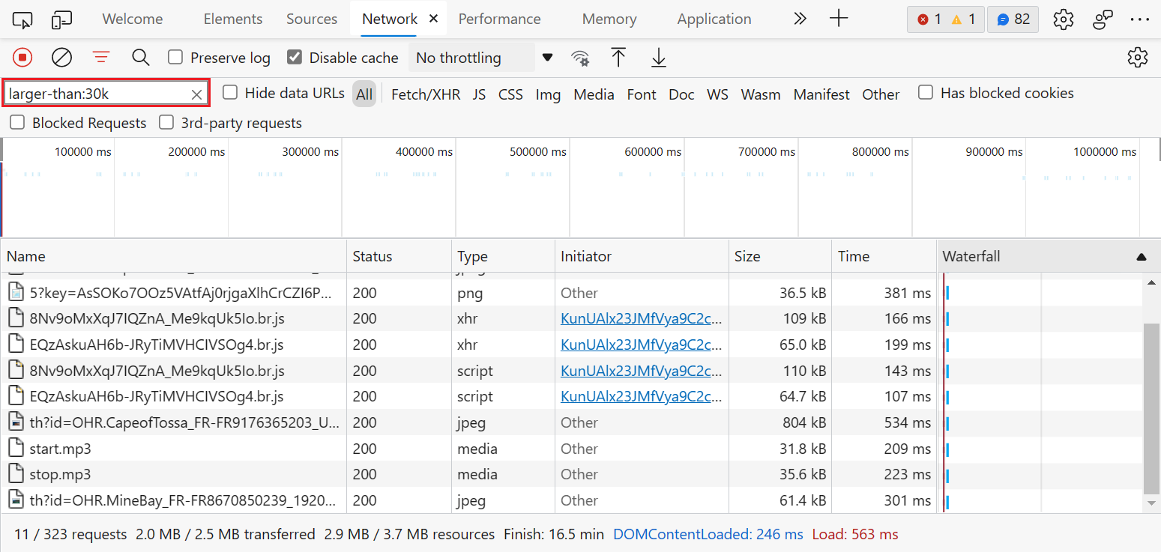The image size is (1161, 552).
Task: Enable 3rd-party requests filter
Action: pyautogui.click(x=166, y=122)
